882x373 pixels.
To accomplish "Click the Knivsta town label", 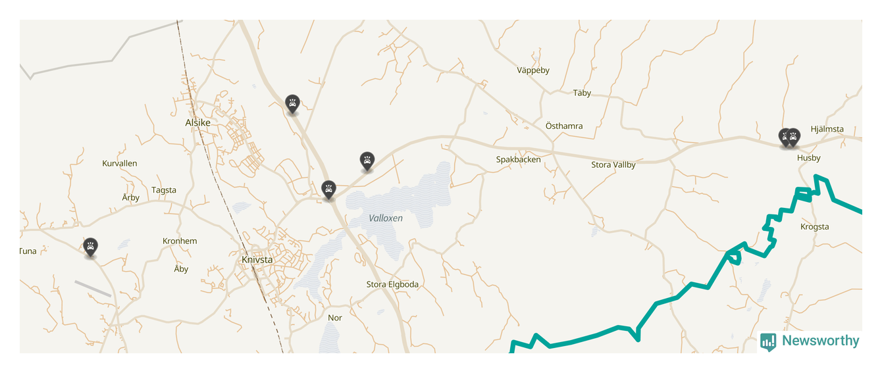I will click(257, 260).
